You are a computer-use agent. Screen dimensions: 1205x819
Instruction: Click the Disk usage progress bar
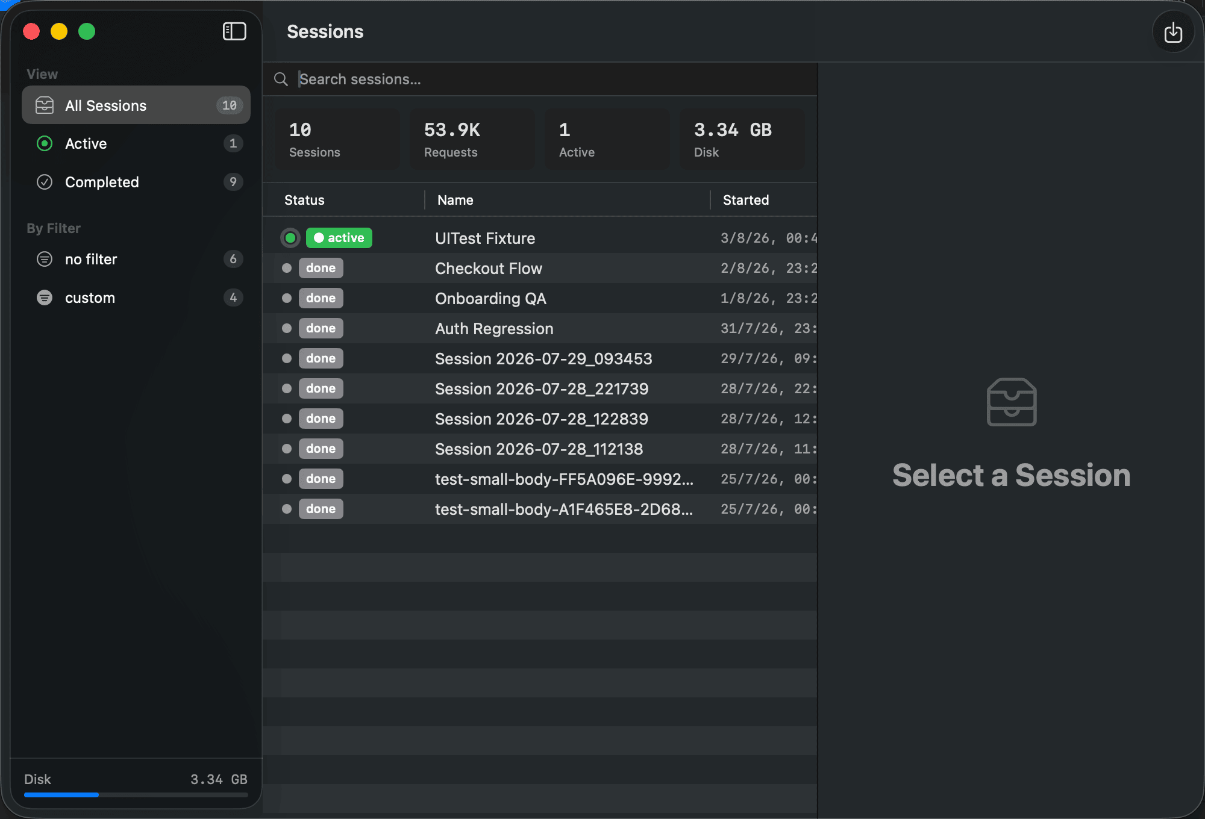[x=136, y=795]
